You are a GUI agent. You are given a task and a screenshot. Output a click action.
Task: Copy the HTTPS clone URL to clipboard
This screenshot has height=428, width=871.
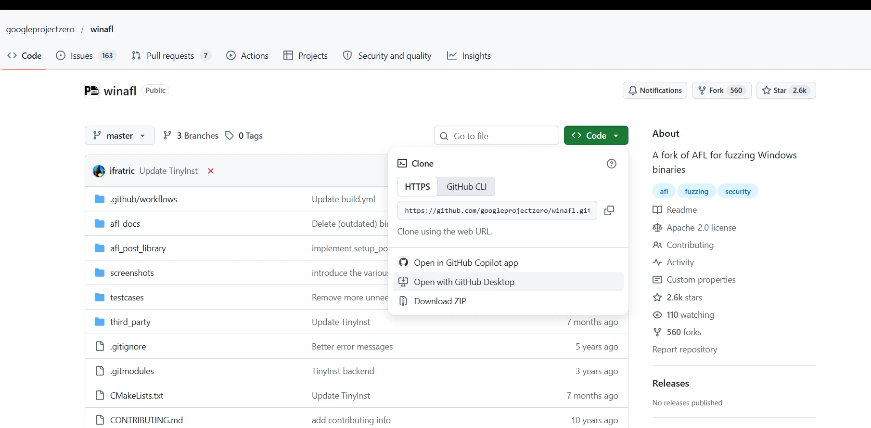pyautogui.click(x=609, y=210)
